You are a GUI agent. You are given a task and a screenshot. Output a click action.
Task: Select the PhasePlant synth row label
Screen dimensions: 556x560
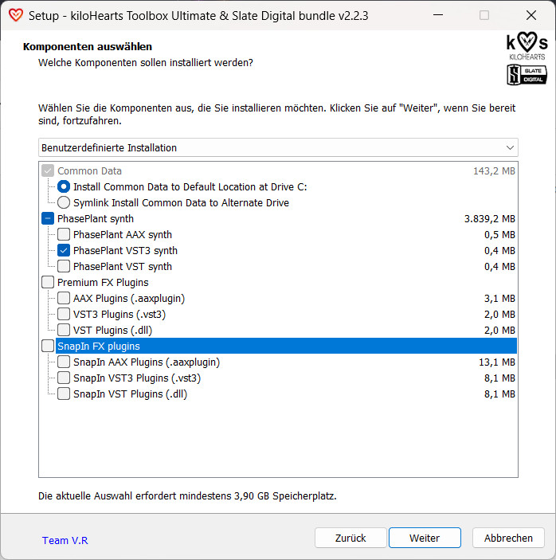click(x=96, y=218)
